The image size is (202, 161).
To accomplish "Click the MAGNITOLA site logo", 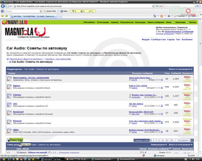I will click(x=22, y=32).
